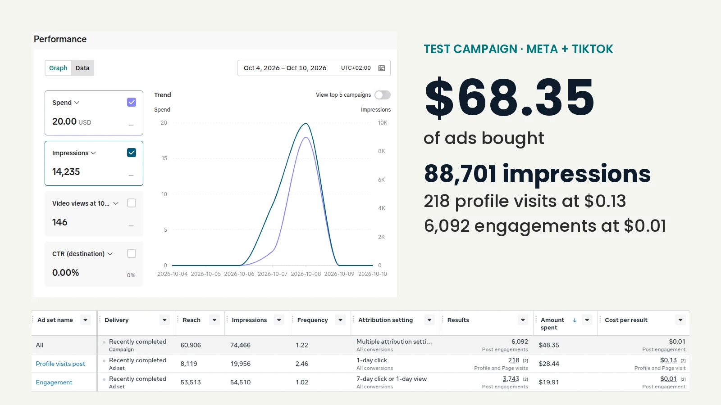Screen dimensions: 721x405
Task: Click the $28.44 amount spent cell
Action: coord(549,364)
